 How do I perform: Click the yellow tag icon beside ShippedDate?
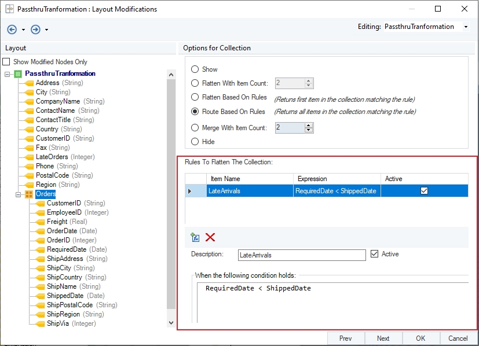tap(40, 296)
